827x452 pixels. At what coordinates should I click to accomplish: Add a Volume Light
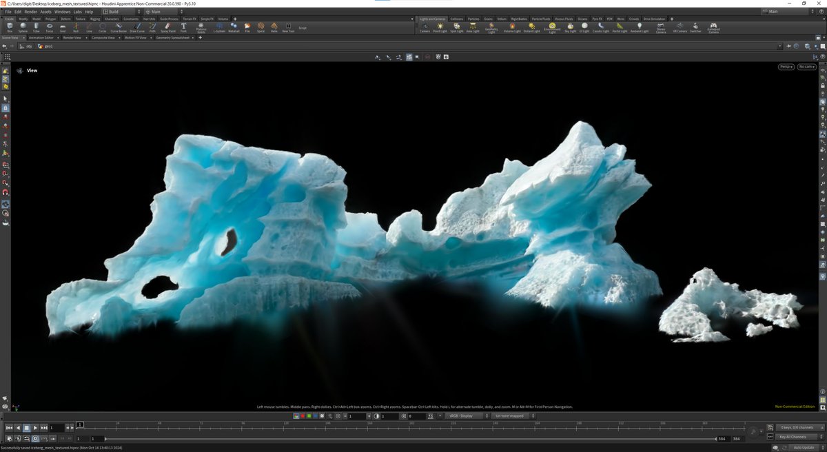point(512,28)
